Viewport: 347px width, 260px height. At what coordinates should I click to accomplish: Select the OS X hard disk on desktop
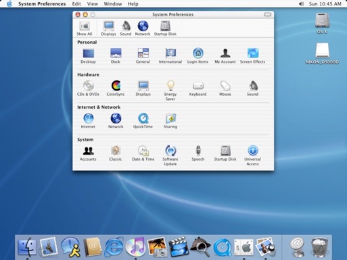click(x=322, y=24)
